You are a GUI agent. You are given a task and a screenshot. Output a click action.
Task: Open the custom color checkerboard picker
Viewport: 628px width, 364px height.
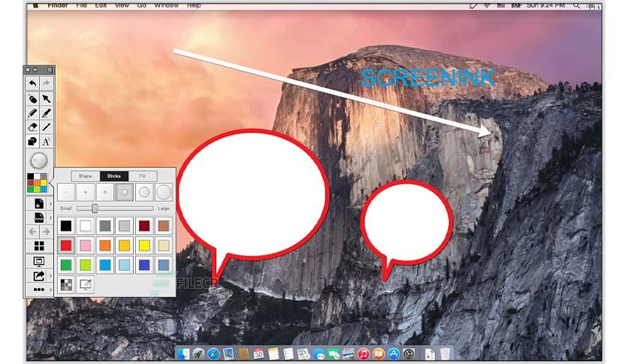click(x=66, y=284)
